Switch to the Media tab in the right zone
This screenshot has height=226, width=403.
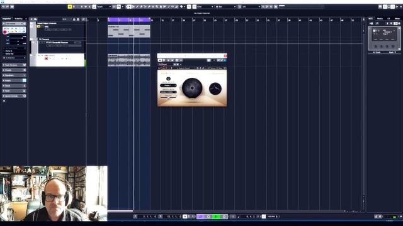click(380, 18)
